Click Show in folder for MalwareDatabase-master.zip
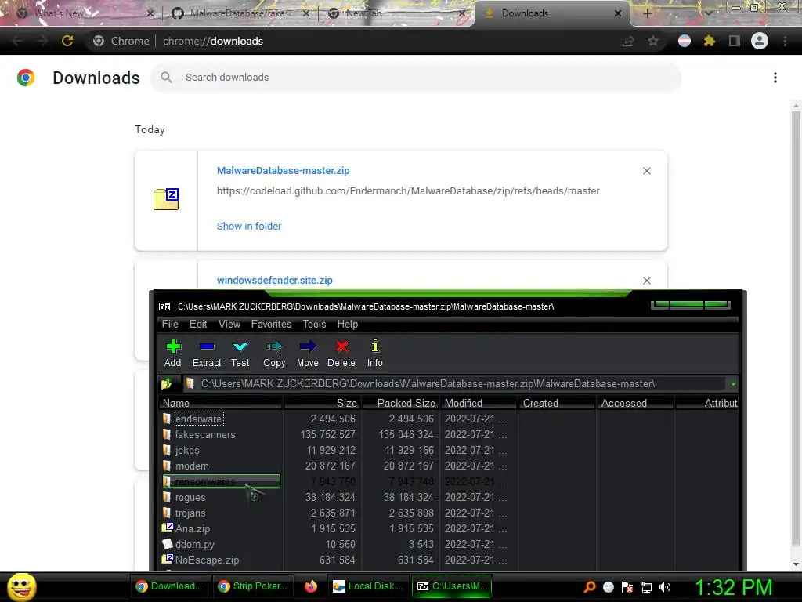Screen dimensions: 802x602 coord(249,227)
